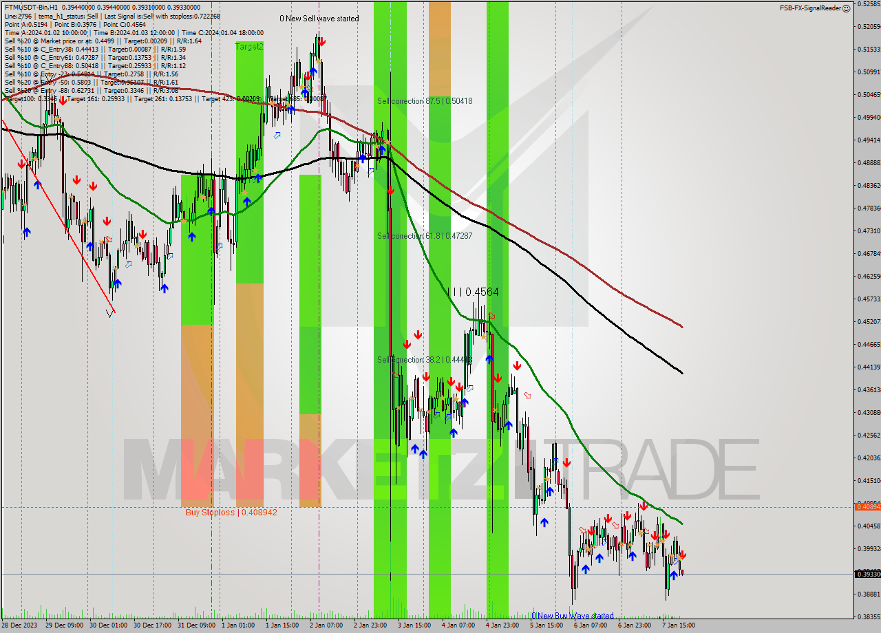Image resolution: width=881 pixels, height=633 pixels.
Task: Click the '2 Jan 07:00' time axis label
Action: [326, 625]
